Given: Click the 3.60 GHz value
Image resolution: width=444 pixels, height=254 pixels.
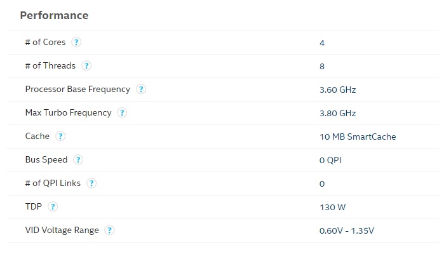Looking at the screenshot, I should [x=337, y=90].
